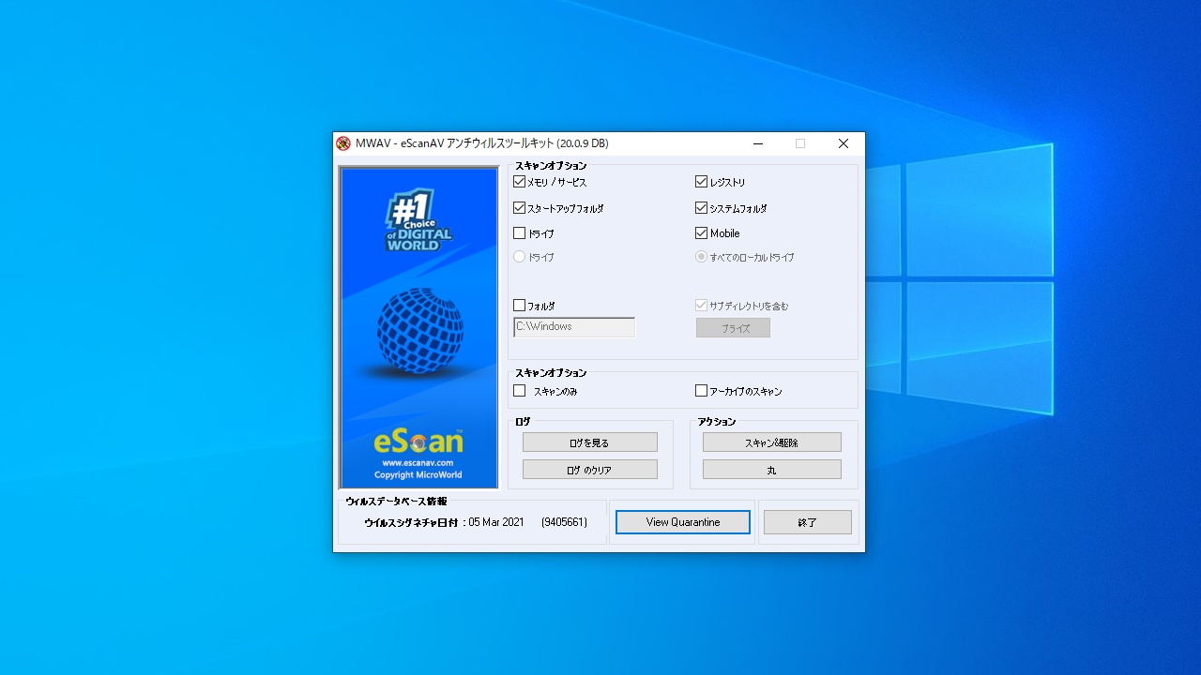Click the C:\Windows folder path field
The image size is (1201, 675).
[x=574, y=327]
